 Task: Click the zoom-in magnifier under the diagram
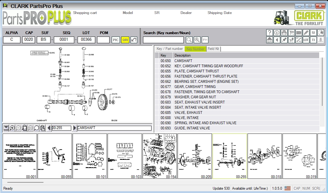(x=12, y=128)
